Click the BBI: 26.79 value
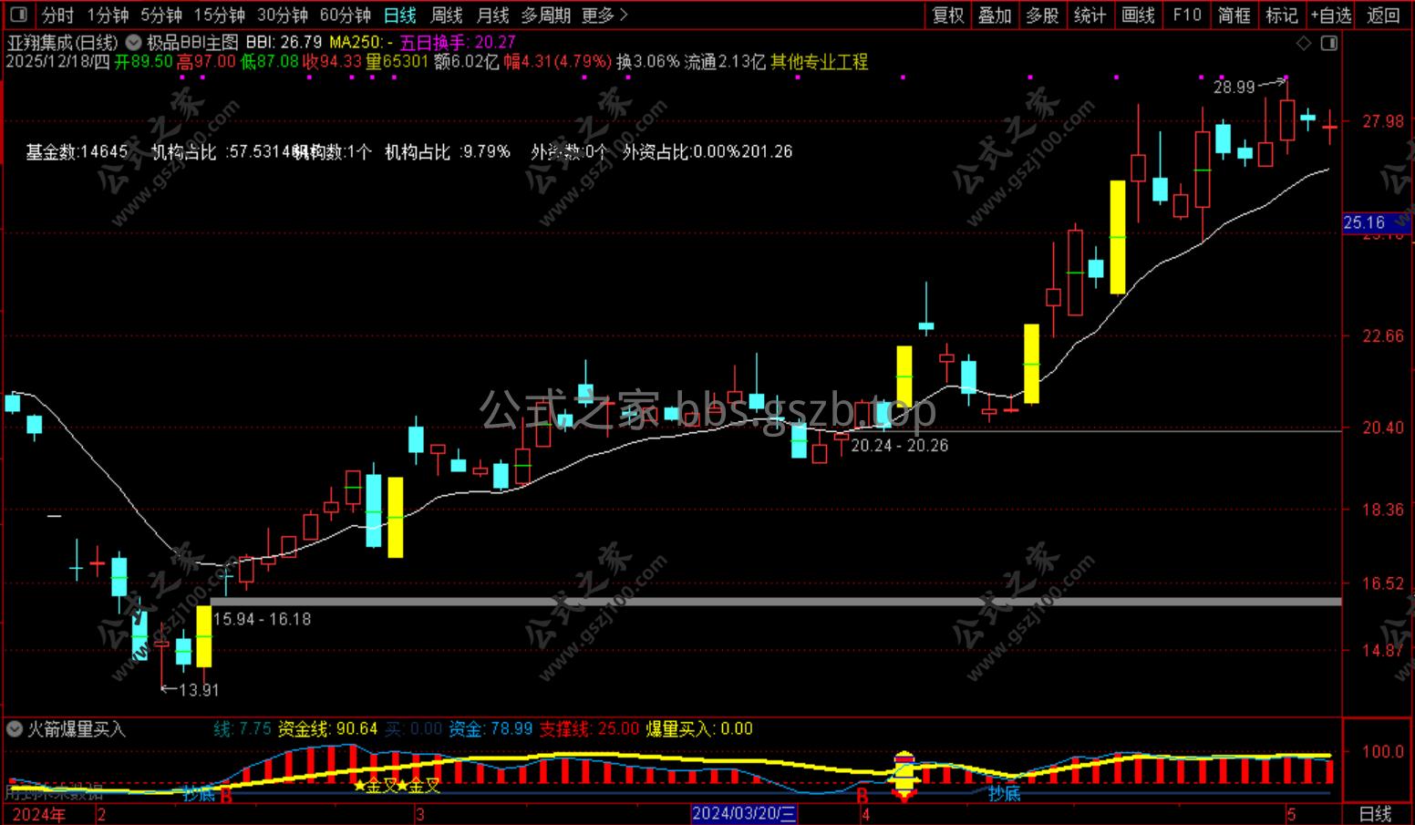 pyautogui.click(x=284, y=43)
